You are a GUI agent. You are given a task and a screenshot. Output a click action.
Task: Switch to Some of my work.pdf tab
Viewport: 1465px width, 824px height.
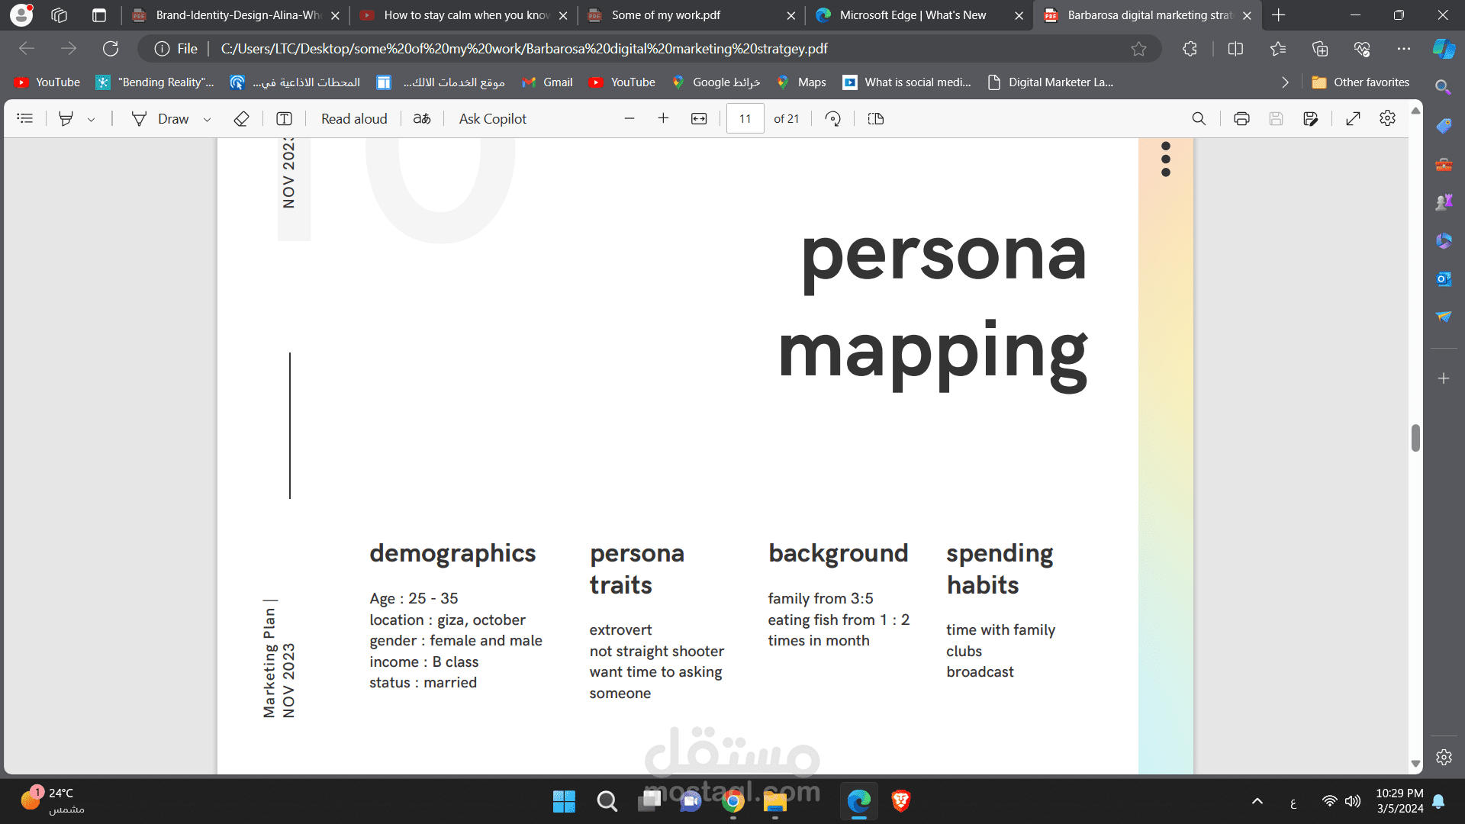click(x=665, y=15)
